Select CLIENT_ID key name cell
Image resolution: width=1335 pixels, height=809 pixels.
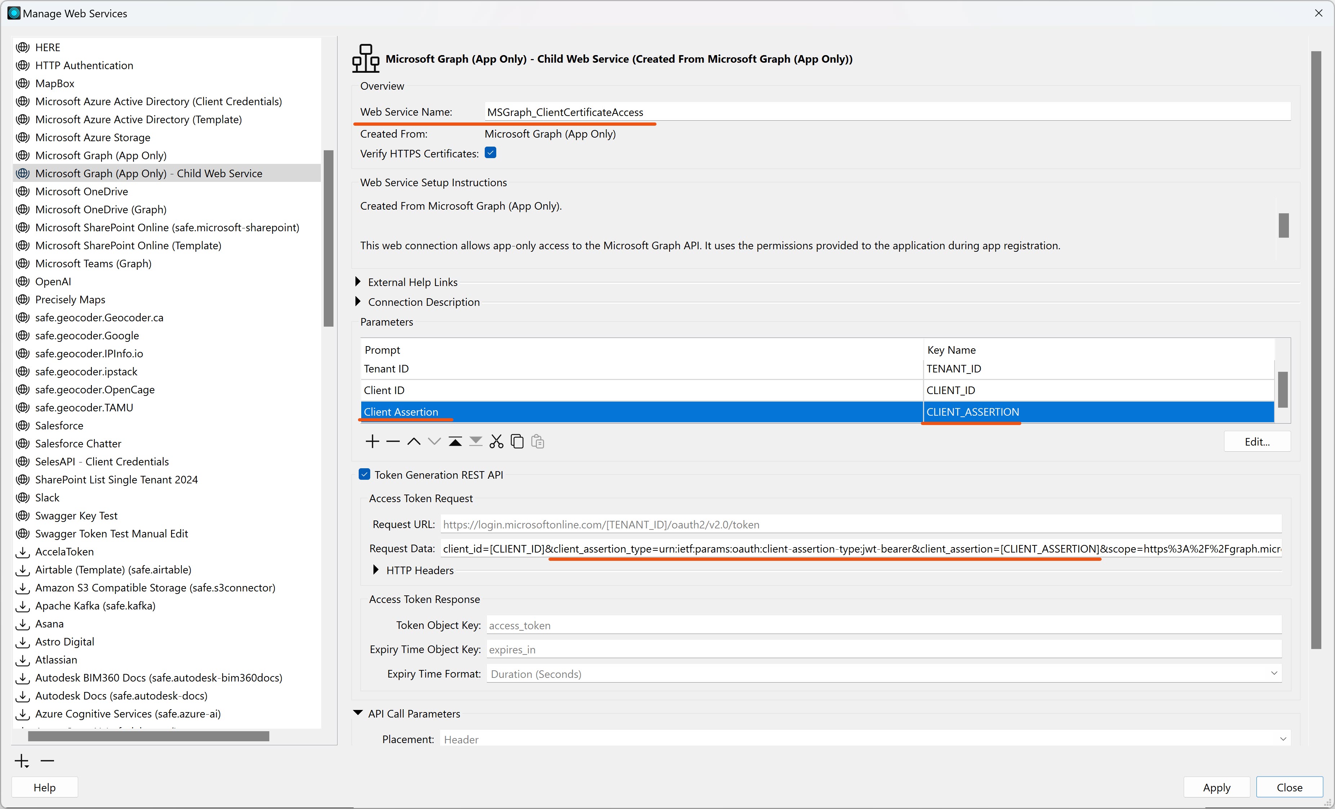1098,390
